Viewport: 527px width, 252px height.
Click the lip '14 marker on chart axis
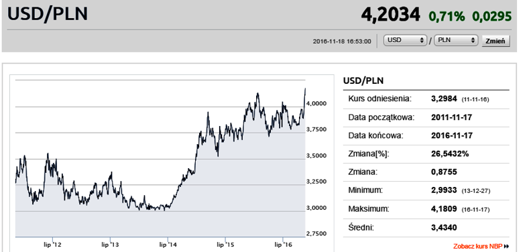click(x=168, y=245)
